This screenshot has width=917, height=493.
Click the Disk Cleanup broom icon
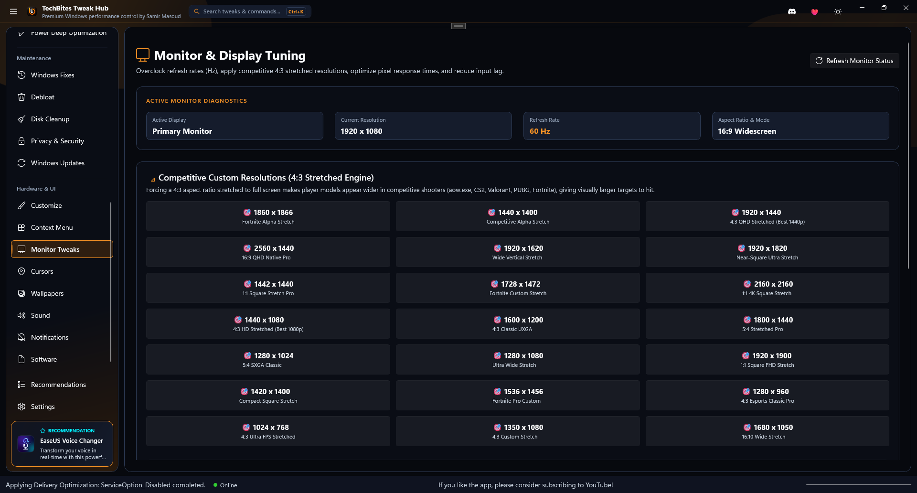pos(21,119)
